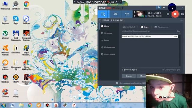Open Google Chrome desktop shortcut
Image resolution: width=192 pixels, height=108 pixels.
click(26, 5)
